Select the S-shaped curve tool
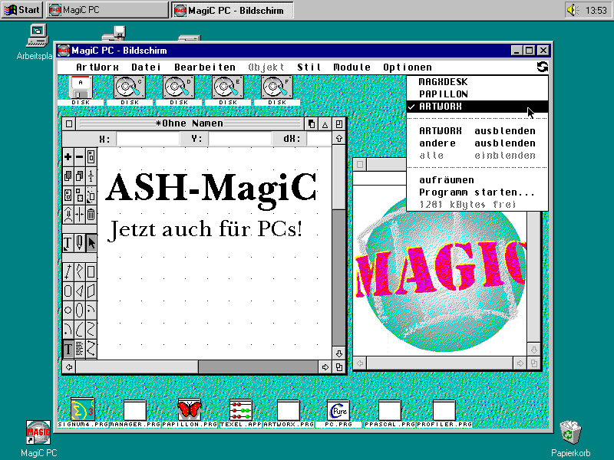Screen dimensions: 614x460 [x=91, y=330]
